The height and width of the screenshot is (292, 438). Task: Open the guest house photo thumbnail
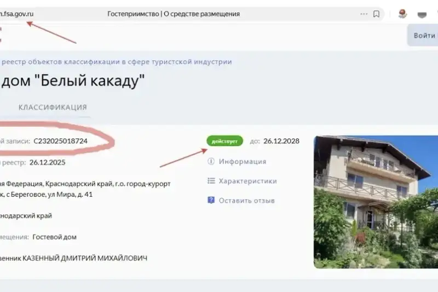click(376, 202)
